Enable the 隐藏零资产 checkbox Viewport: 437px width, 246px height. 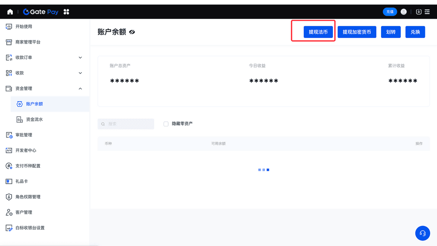click(x=166, y=124)
